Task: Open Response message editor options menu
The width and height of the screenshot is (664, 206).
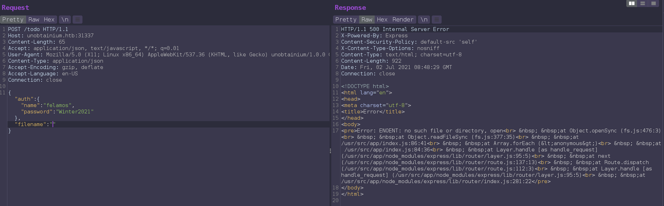Action: (437, 20)
